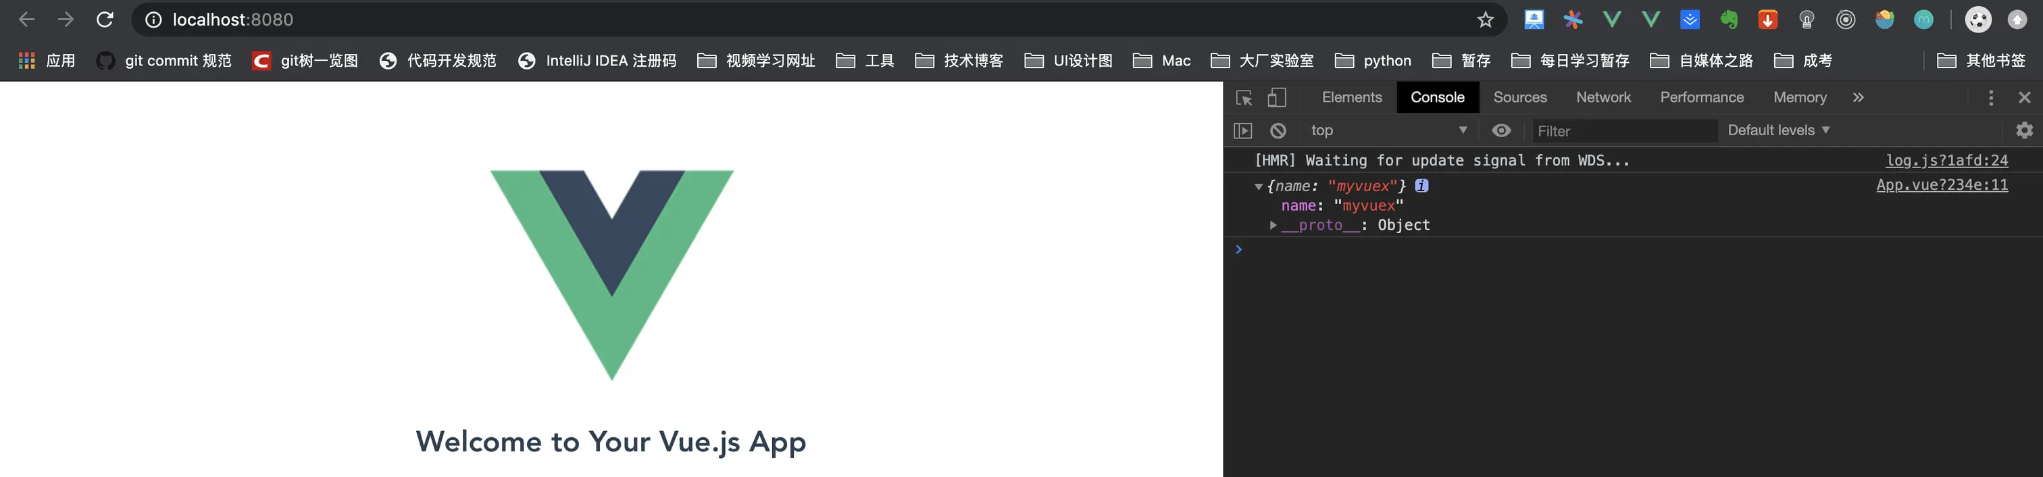Open DevTools three-dot customize menu
The width and height of the screenshot is (2043, 477).
[x=1991, y=97]
